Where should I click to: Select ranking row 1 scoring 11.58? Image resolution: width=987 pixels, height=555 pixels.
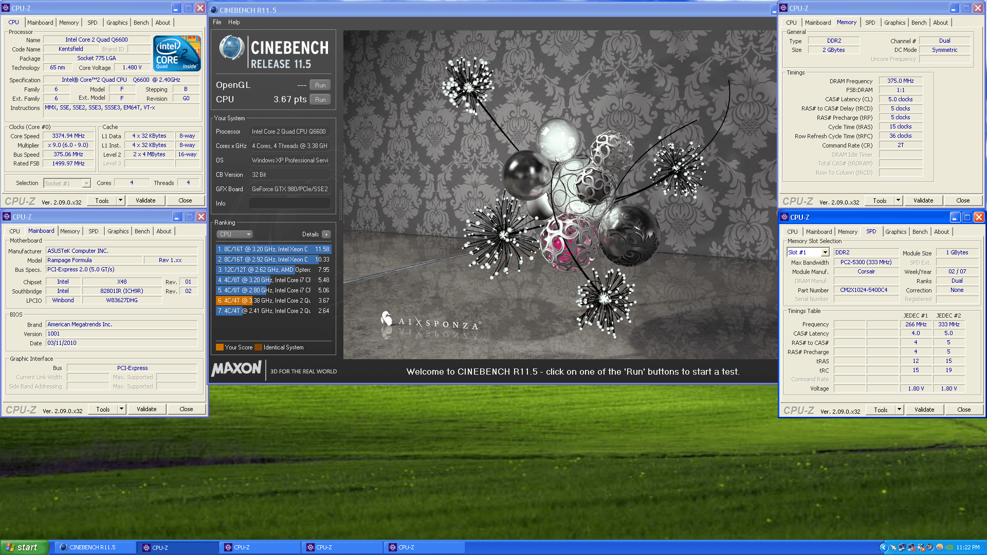273,249
